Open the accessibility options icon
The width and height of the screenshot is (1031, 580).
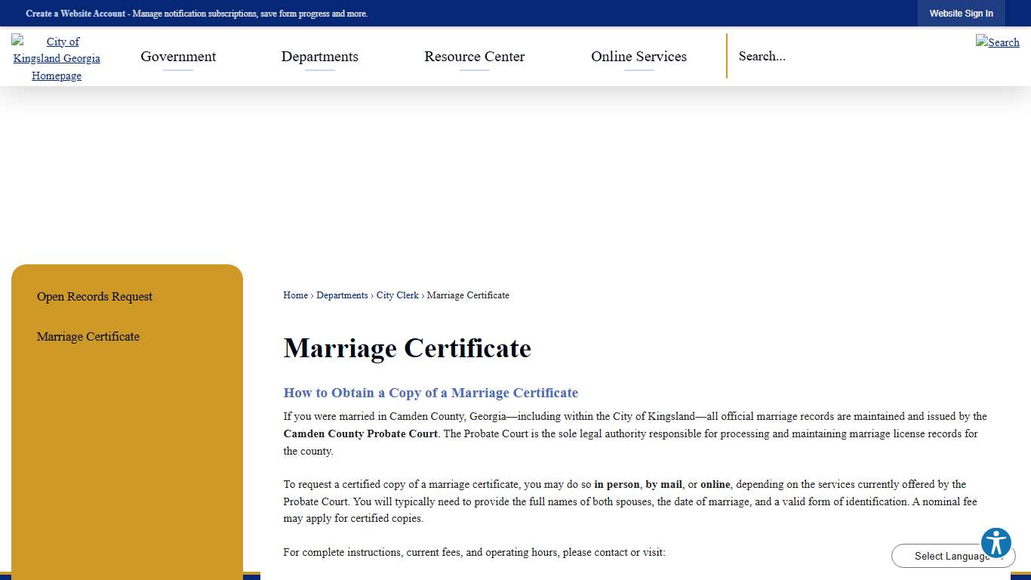tap(996, 542)
